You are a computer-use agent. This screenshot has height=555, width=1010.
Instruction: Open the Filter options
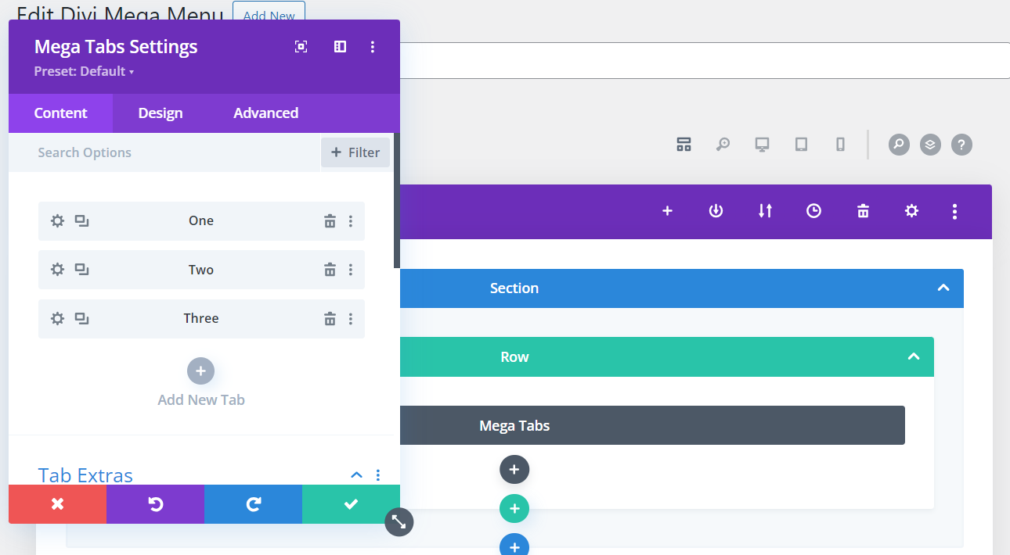[x=355, y=152]
